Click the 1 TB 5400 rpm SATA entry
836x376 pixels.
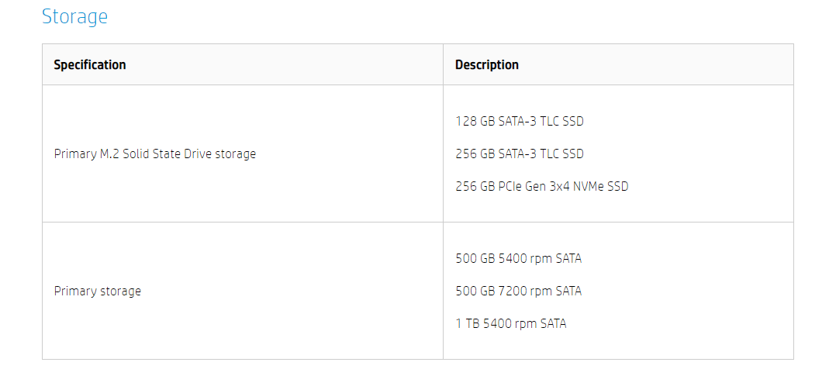511,324
